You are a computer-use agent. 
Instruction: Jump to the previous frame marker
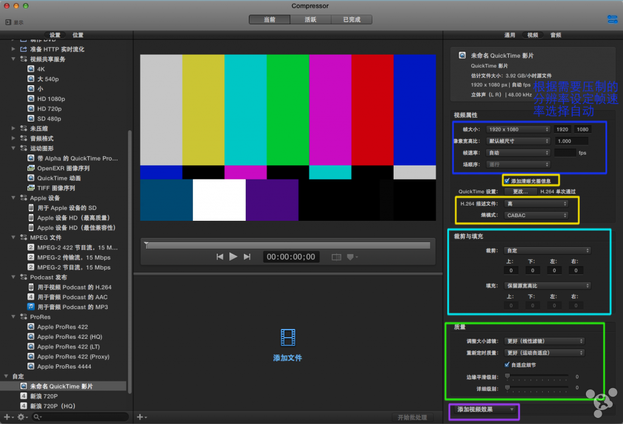tap(220, 257)
